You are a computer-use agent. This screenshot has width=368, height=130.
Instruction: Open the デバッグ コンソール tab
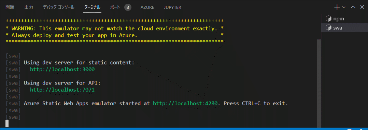59,7
